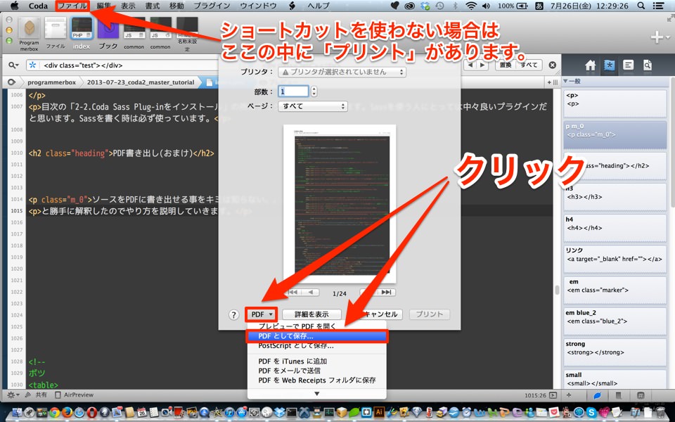Go to previous find match arrow
Viewport: 675px width, 422px height.
(470, 65)
